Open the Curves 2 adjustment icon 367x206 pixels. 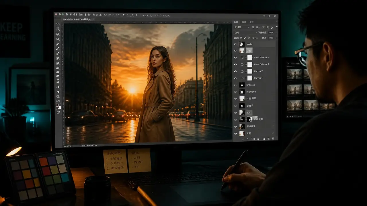tap(242, 71)
